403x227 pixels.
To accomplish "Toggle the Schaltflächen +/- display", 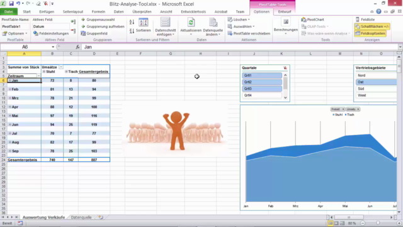I will click(x=372, y=26).
